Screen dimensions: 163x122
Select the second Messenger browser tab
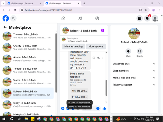coord(62,3)
